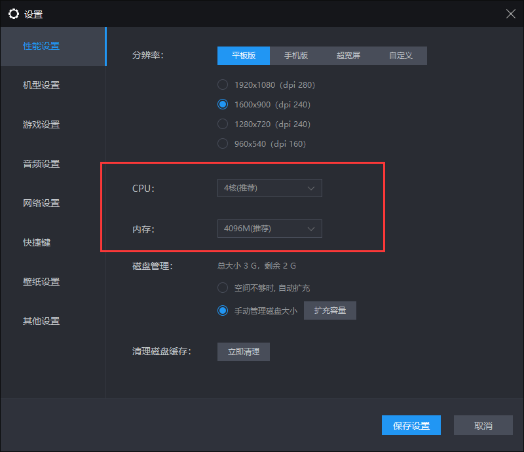Select the 平板版 resolution tab
Image resolution: width=524 pixels, height=452 pixels.
[244, 56]
